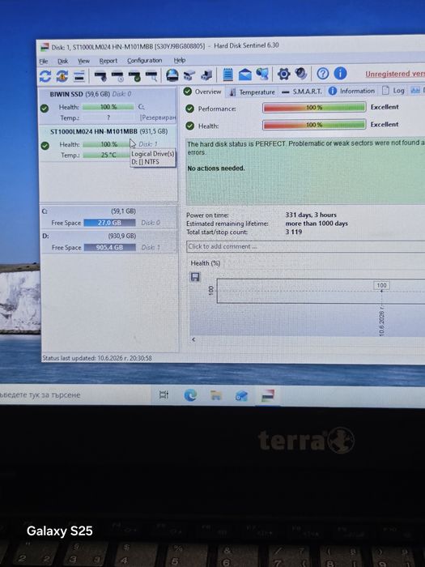
Task: Click the stacked lines toolbar icon
Action: (x=79, y=76)
